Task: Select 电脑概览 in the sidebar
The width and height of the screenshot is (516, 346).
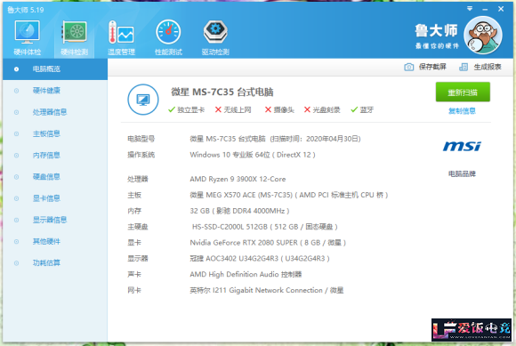Action: coord(55,69)
